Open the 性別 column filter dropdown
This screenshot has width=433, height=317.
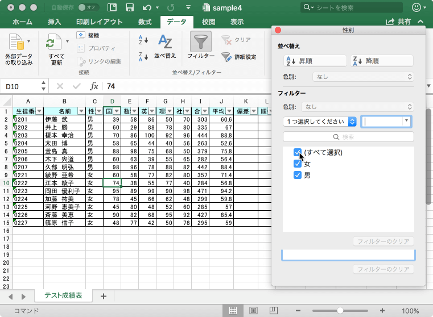tap(99, 111)
